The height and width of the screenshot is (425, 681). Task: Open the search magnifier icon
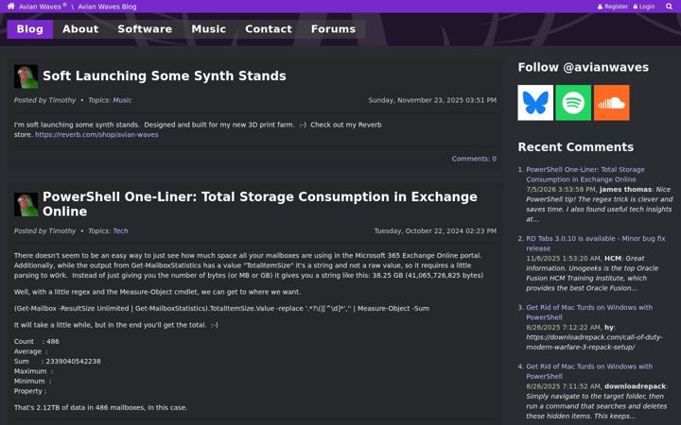(x=669, y=6)
